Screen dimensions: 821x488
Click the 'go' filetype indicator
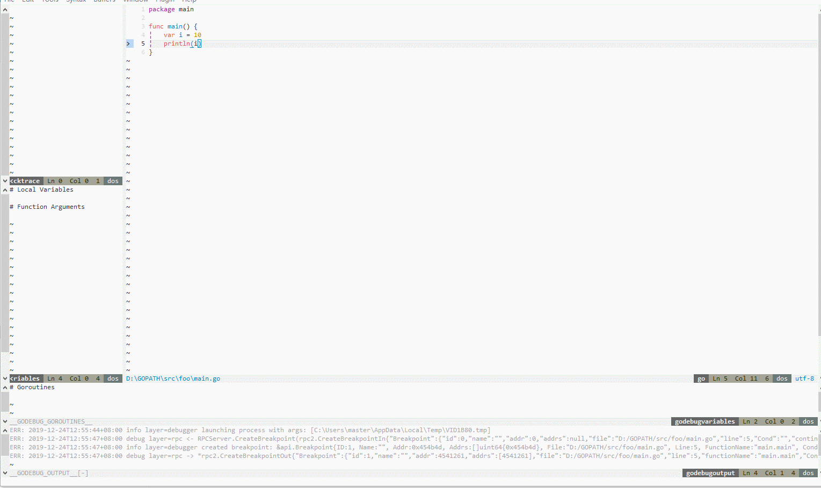tap(701, 378)
